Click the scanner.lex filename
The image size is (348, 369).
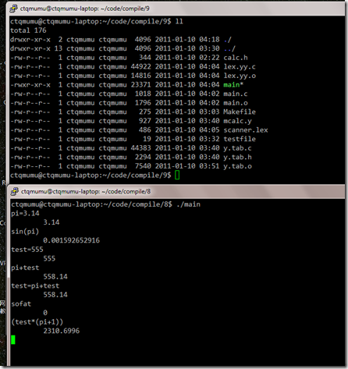(x=246, y=130)
